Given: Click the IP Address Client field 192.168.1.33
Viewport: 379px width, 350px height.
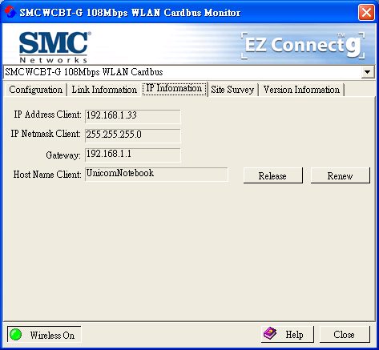Looking at the screenshot, I should coord(133,116).
